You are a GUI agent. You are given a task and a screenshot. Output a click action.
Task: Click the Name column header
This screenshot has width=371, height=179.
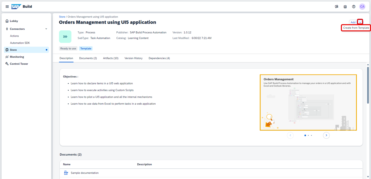[x=67, y=164]
